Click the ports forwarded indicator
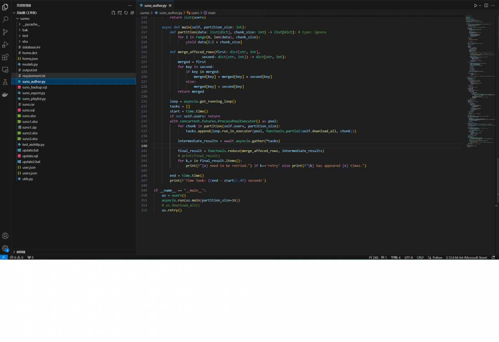Viewport: 499px width, 342px height. tap(31, 257)
